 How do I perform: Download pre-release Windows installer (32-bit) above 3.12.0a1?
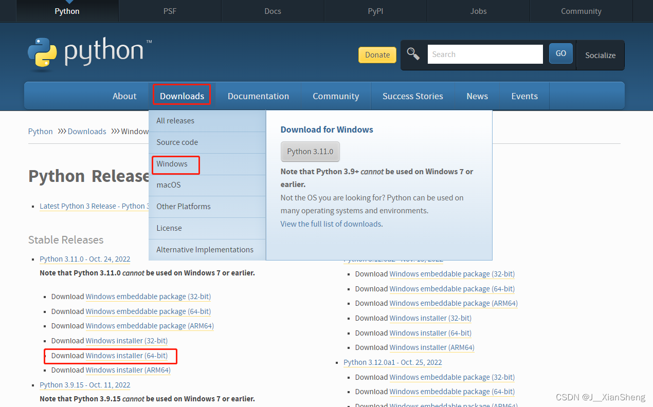tap(430, 318)
